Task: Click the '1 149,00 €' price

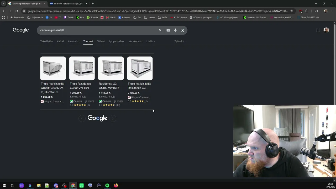Action: (104, 93)
